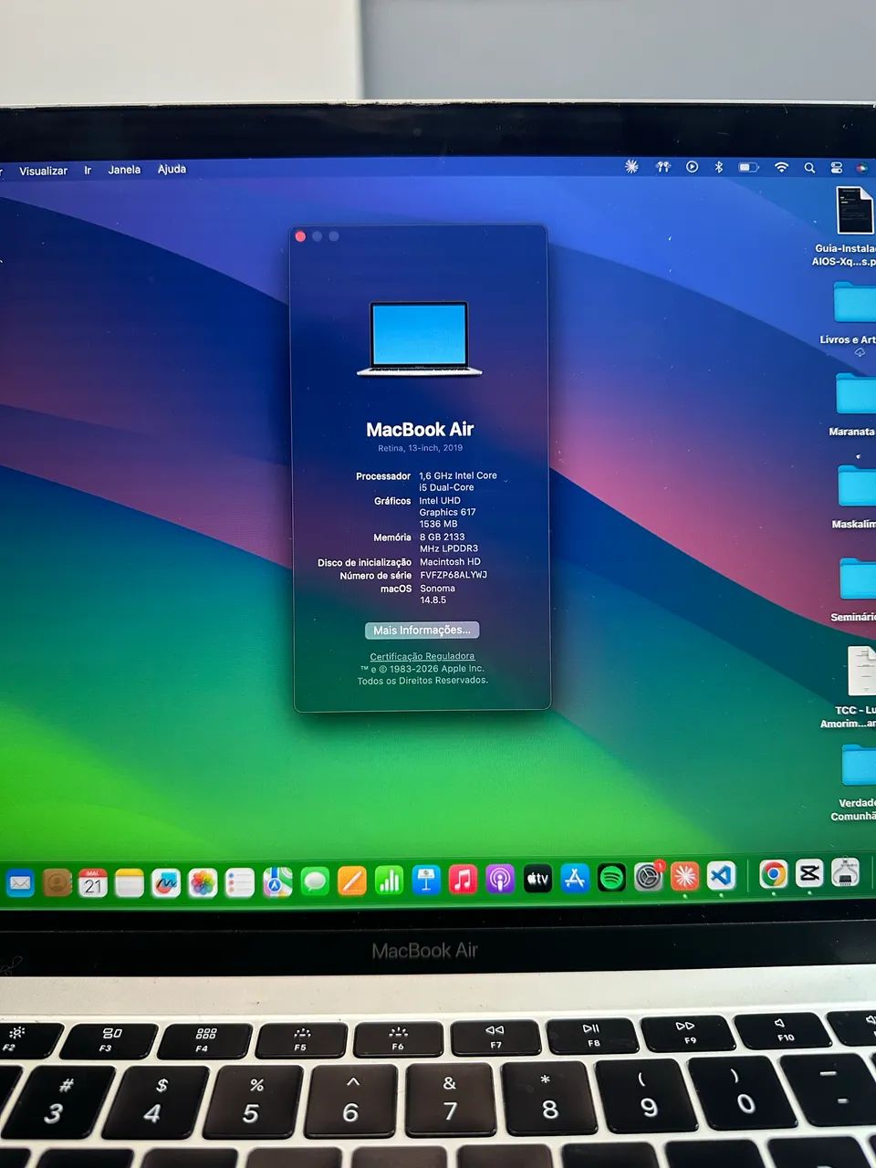Click the Macintosh HD startup disk value
876x1168 pixels.
click(450, 562)
